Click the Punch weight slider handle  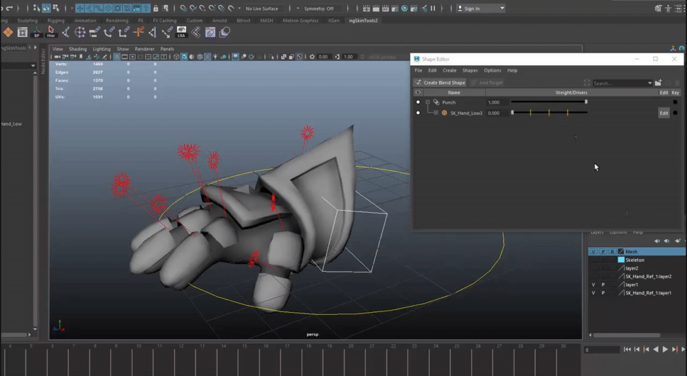(586, 102)
